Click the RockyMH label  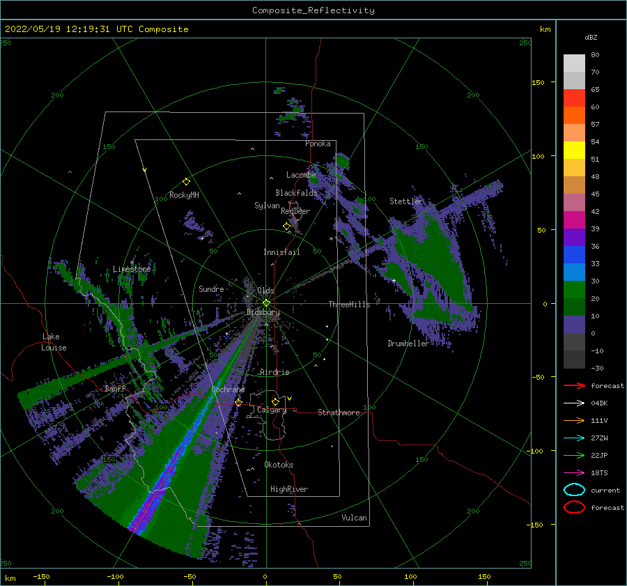(184, 195)
